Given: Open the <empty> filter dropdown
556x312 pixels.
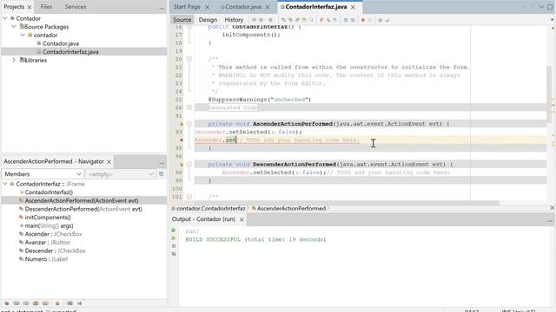Looking at the screenshot, I should pos(120,174).
